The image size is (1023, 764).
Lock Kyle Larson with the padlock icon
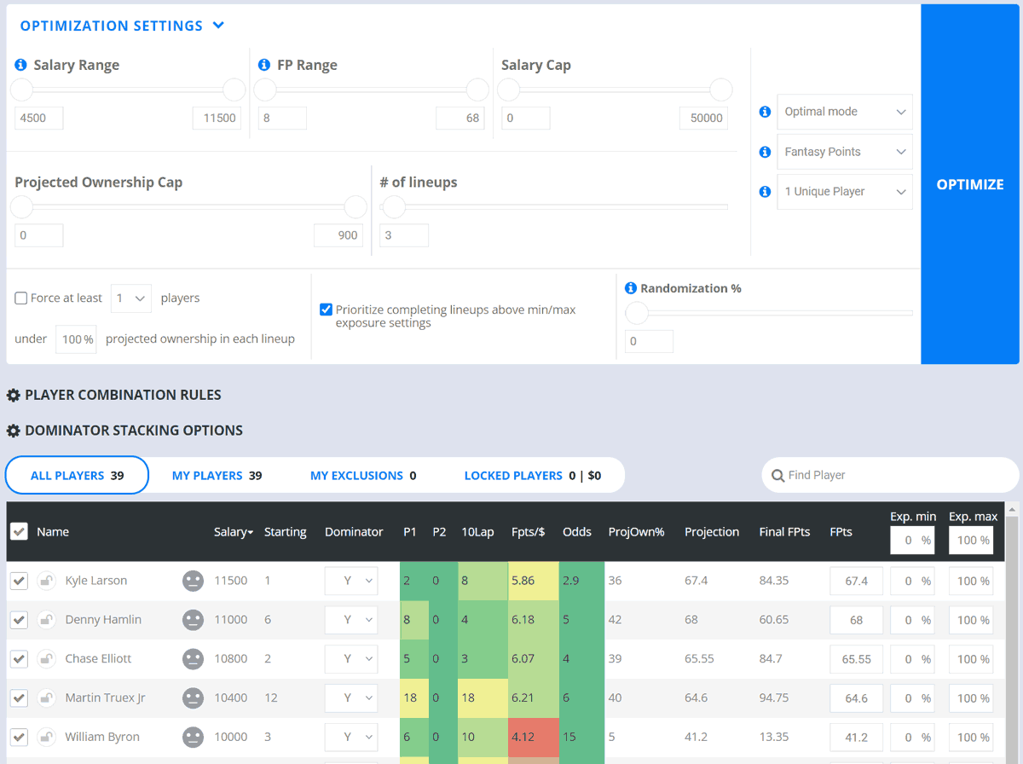pos(46,581)
